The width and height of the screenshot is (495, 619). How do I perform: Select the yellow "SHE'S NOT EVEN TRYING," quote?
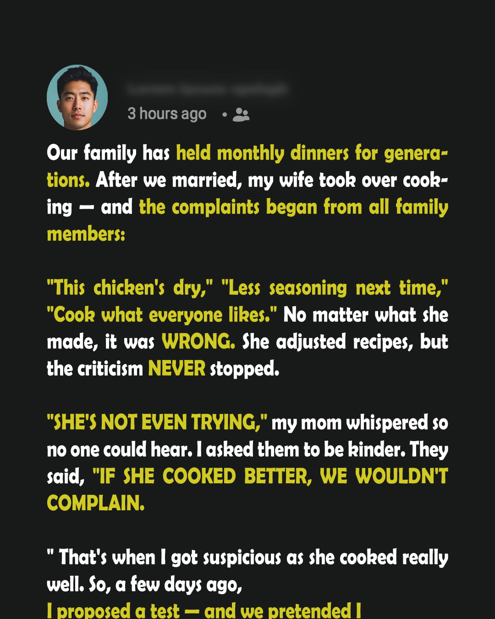(x=157, y=422)
